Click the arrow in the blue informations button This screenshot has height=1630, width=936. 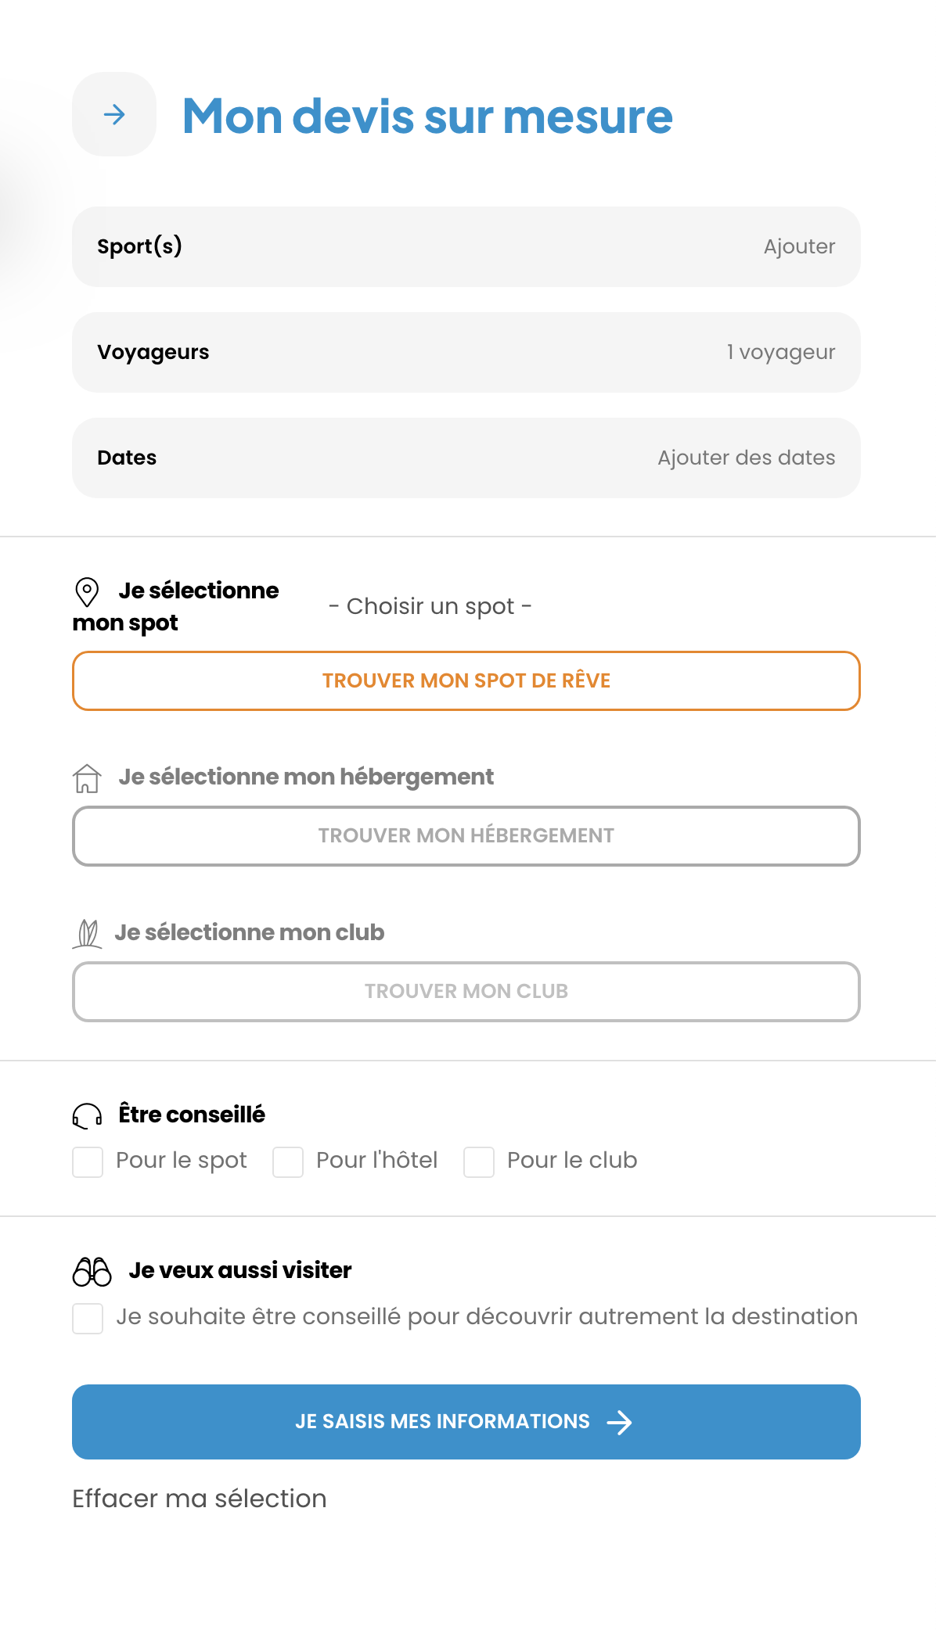[619, 1423]
